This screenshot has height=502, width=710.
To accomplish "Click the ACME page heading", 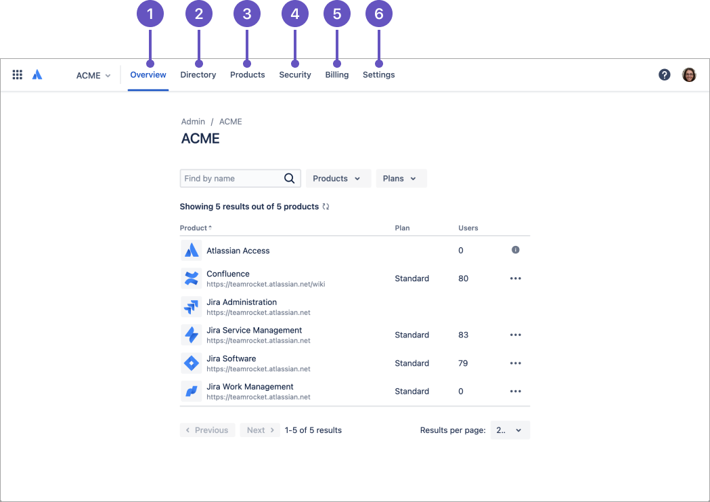I will pos(200,139).
